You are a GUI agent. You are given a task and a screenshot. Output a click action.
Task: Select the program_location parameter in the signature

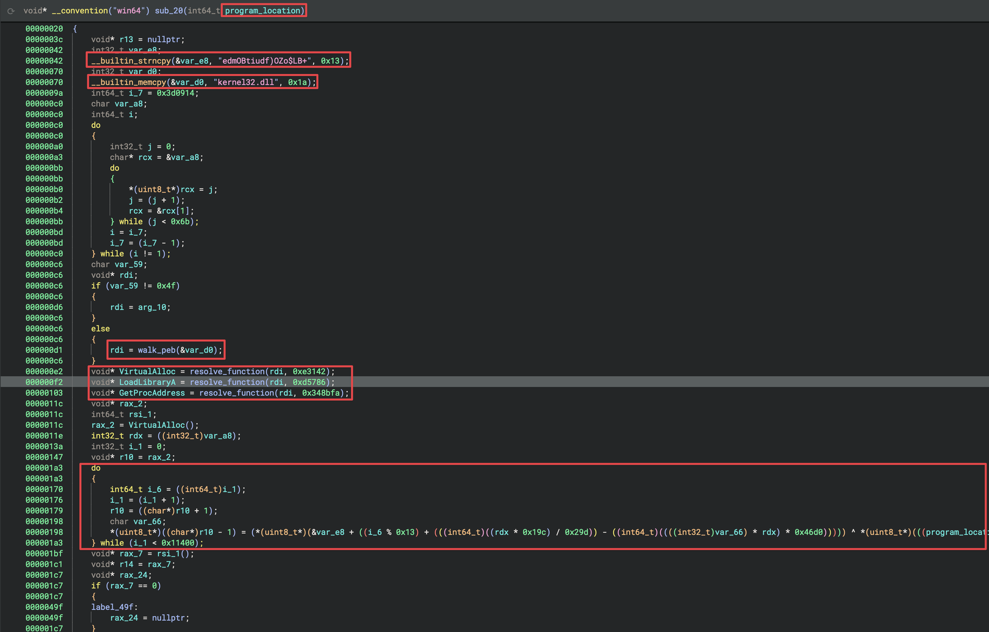263,10
